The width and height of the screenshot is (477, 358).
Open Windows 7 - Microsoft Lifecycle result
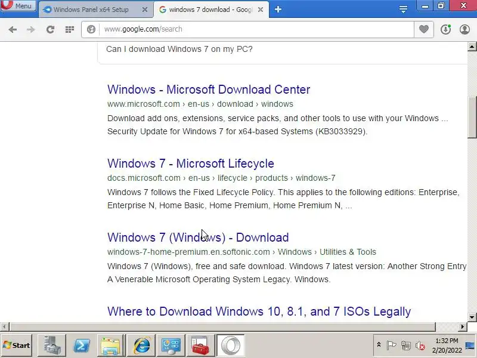(x=191, y=163)
